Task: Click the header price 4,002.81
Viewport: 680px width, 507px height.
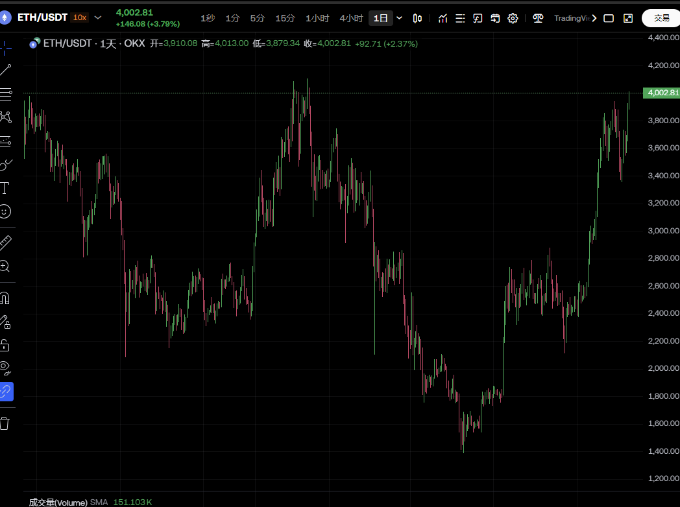Action: click(x=134, y=12)
